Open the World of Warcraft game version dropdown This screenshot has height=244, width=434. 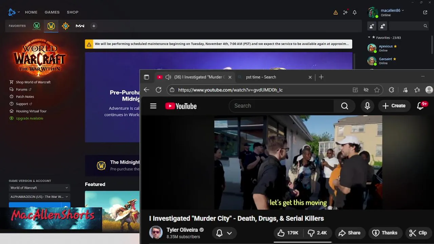[39, 188]
